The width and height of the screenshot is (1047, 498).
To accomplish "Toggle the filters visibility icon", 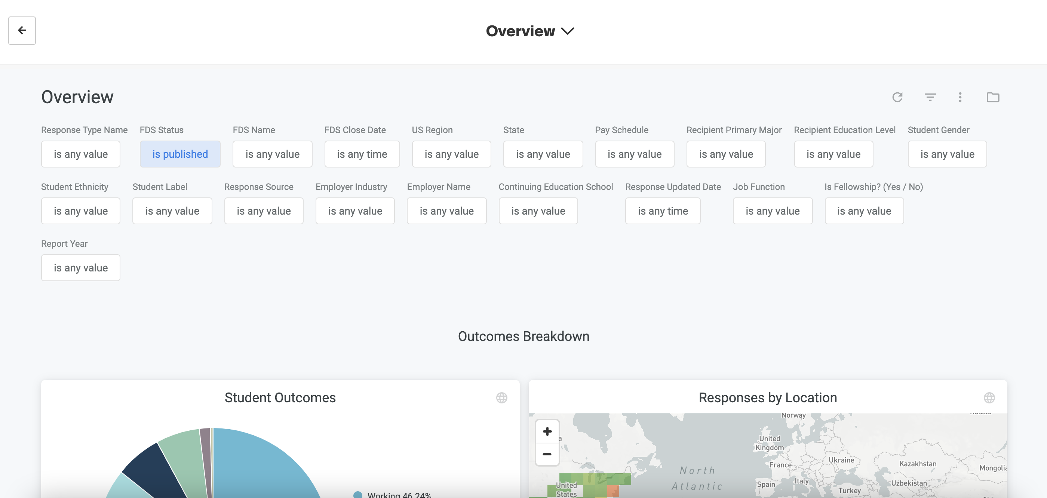I will (x=930, y=97).
